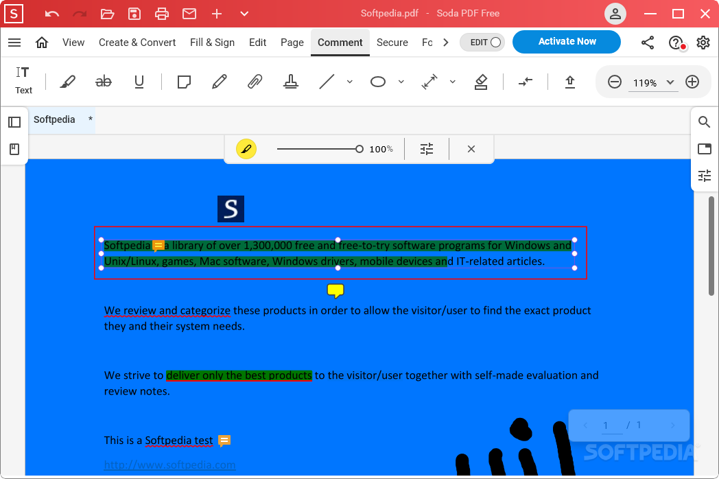The width and height of the screenshot is (719, 479).
Task: Select the Highlight marker tool
Action: [68, 82]
